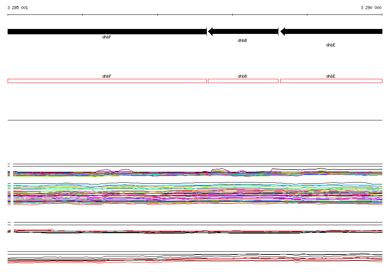Click dhbF label under black bar

tap(107, 37)
